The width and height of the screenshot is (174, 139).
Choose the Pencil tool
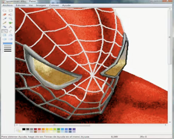[x=5, y=23]
